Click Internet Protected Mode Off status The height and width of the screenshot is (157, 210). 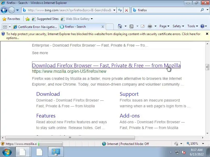tap(125, 144)
